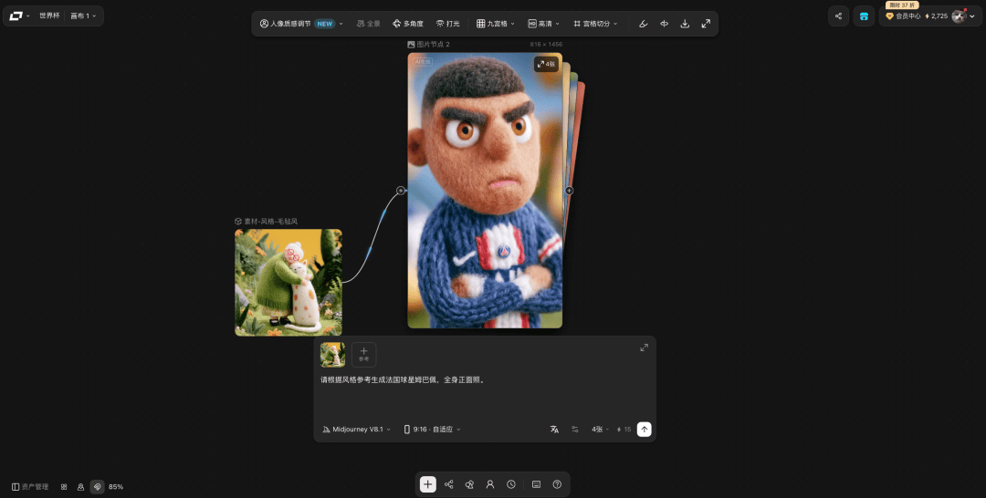Screen dimensions: 986x498
Task: Click the right plus connector of image node
Action: pos(569,191)
